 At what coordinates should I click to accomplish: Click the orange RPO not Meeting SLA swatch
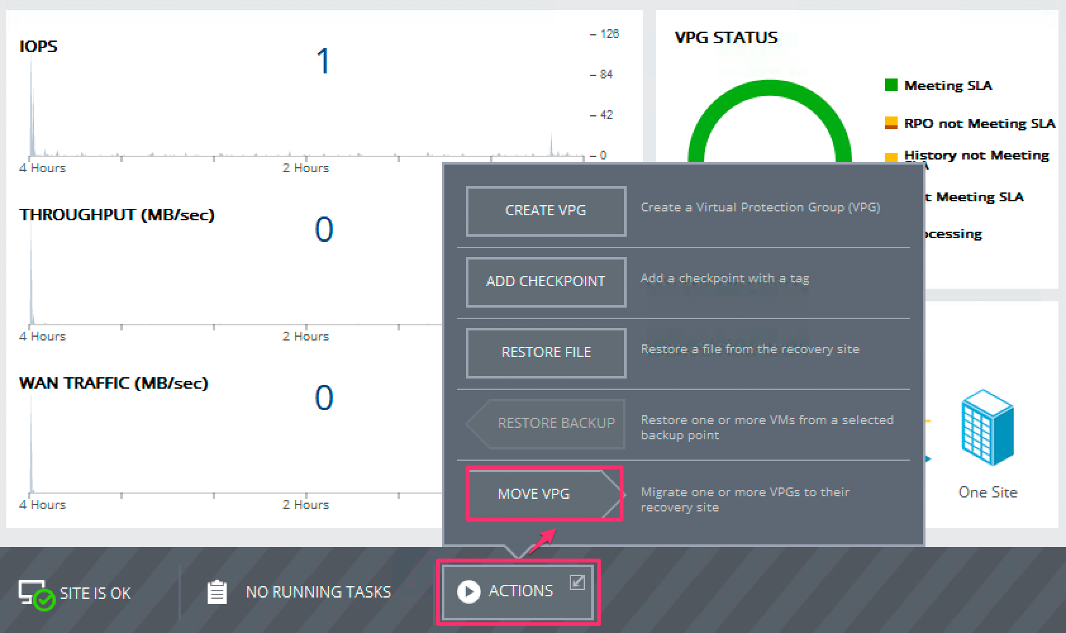tap(890, 123)
